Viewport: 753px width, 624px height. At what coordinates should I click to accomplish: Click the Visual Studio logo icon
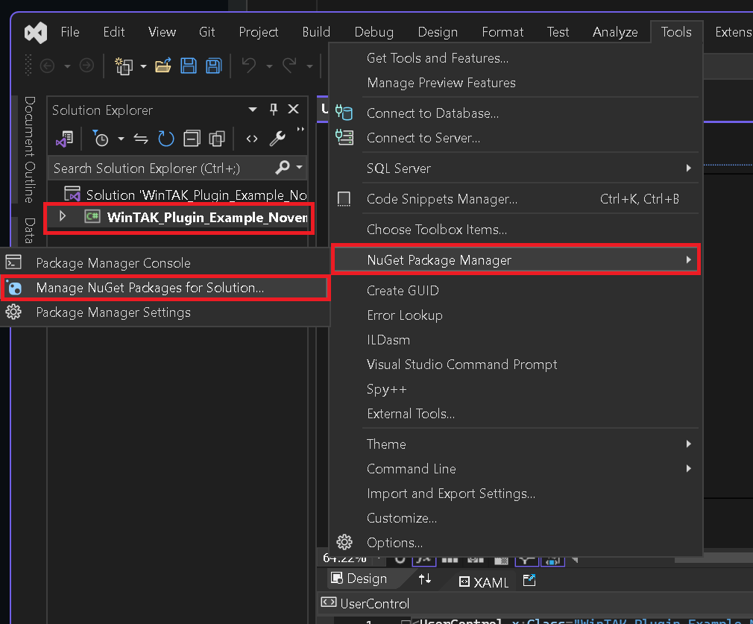point(36,33)
